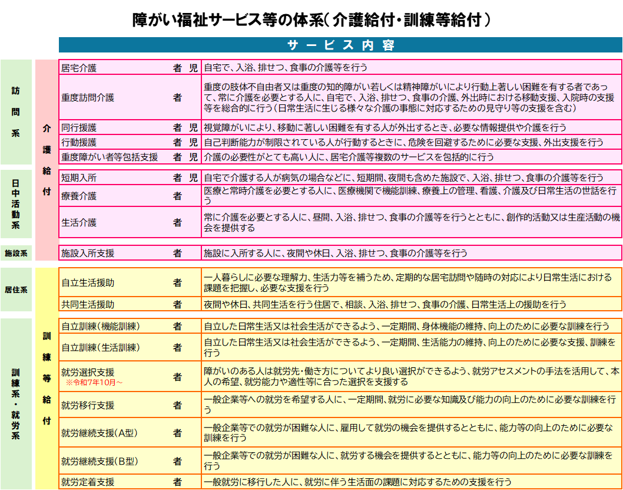623x490 pixels.
Task: Click 就労継続支援(A型) service name
Action: point(99,433)
